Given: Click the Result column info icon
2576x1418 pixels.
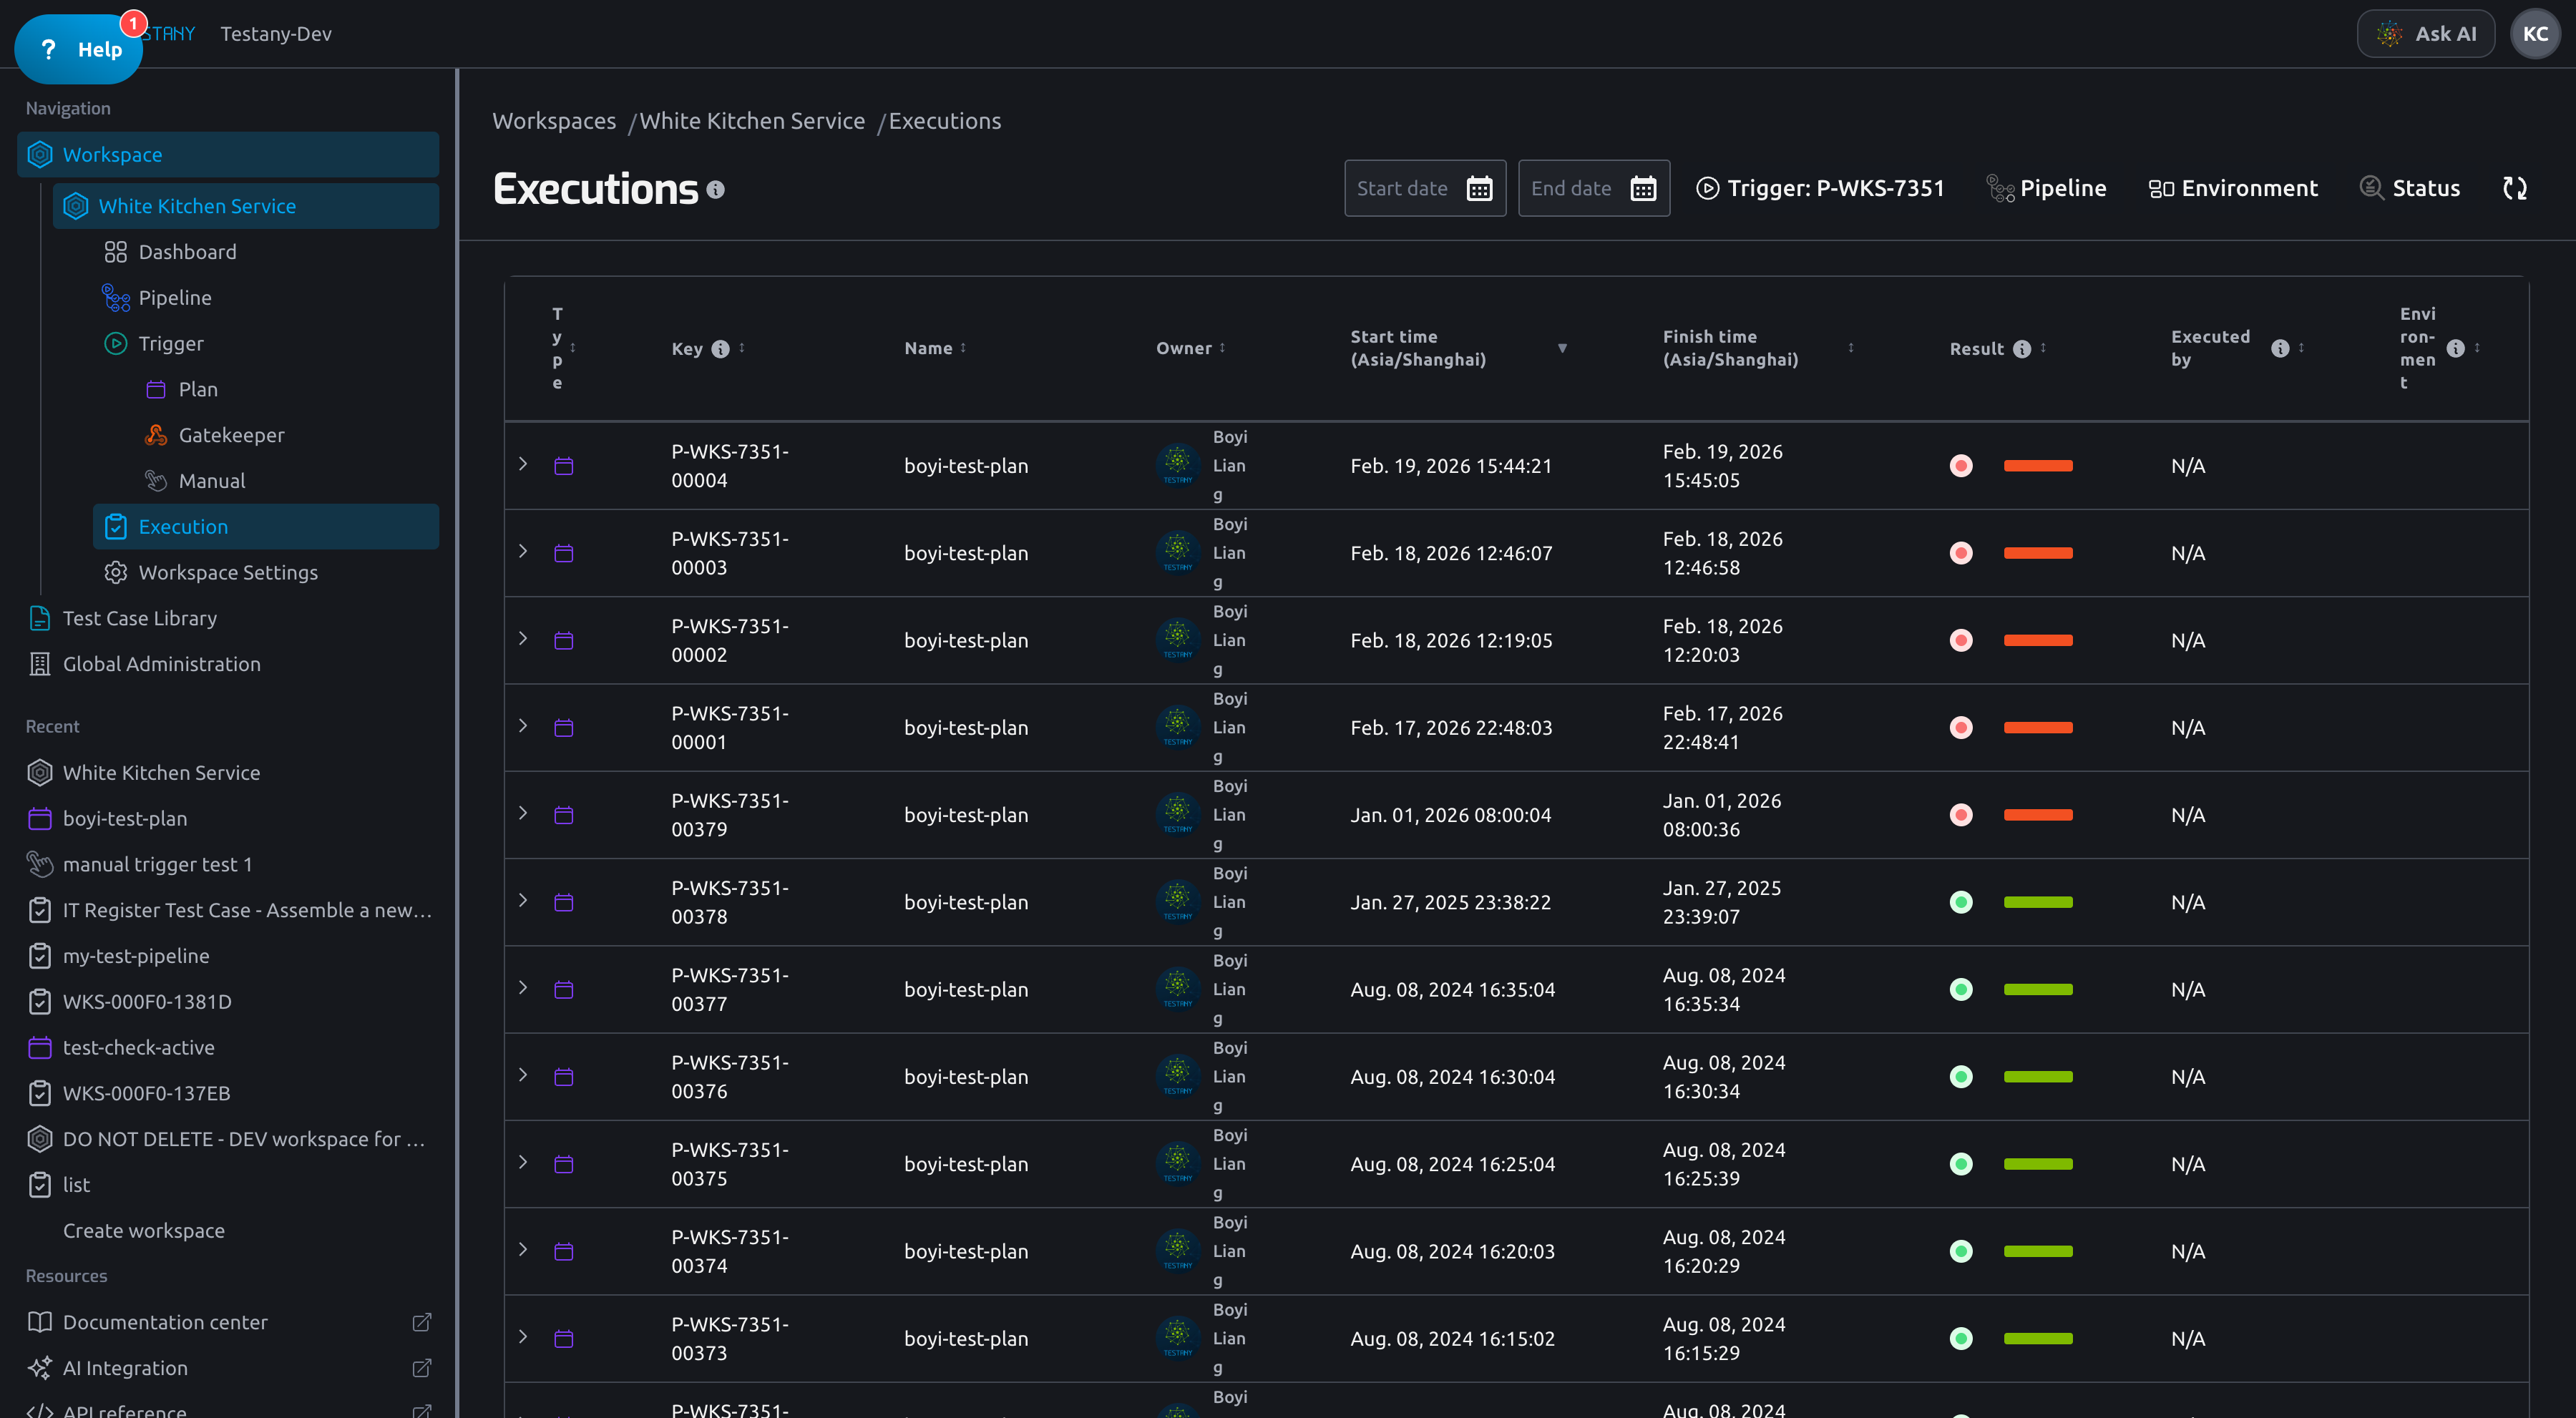Looking at the screenshot, I should [2022, 349].
